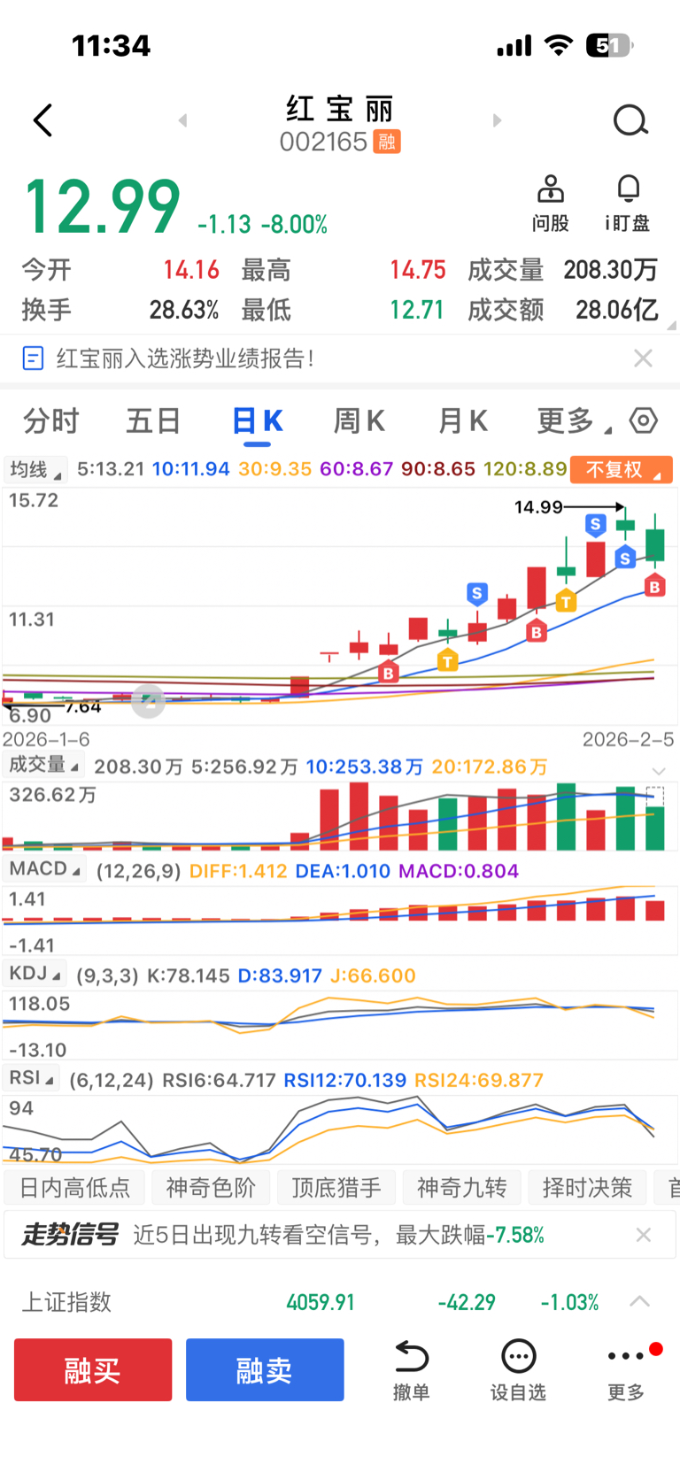The height and width of the screenshot is (1472, 680).
Task: Tap the 换手 28.63% value
Action: click(x=183, y=310)
